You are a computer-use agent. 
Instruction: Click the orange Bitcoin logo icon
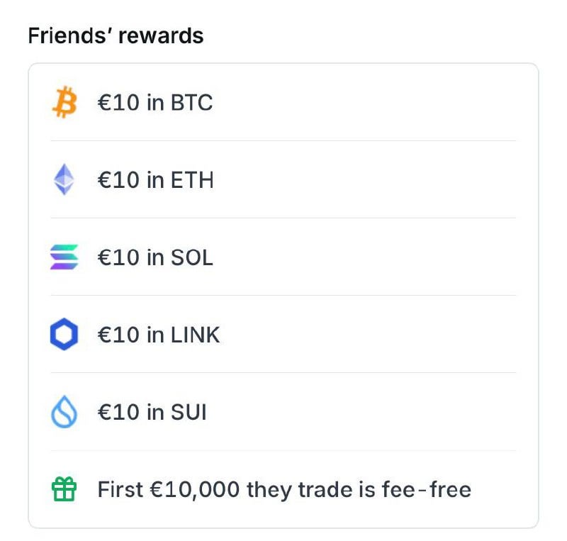(64, 103)
